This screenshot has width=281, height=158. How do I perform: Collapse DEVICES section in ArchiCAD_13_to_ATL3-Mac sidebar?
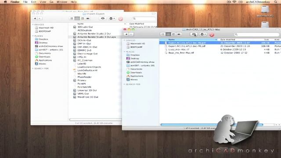[125, 40]
